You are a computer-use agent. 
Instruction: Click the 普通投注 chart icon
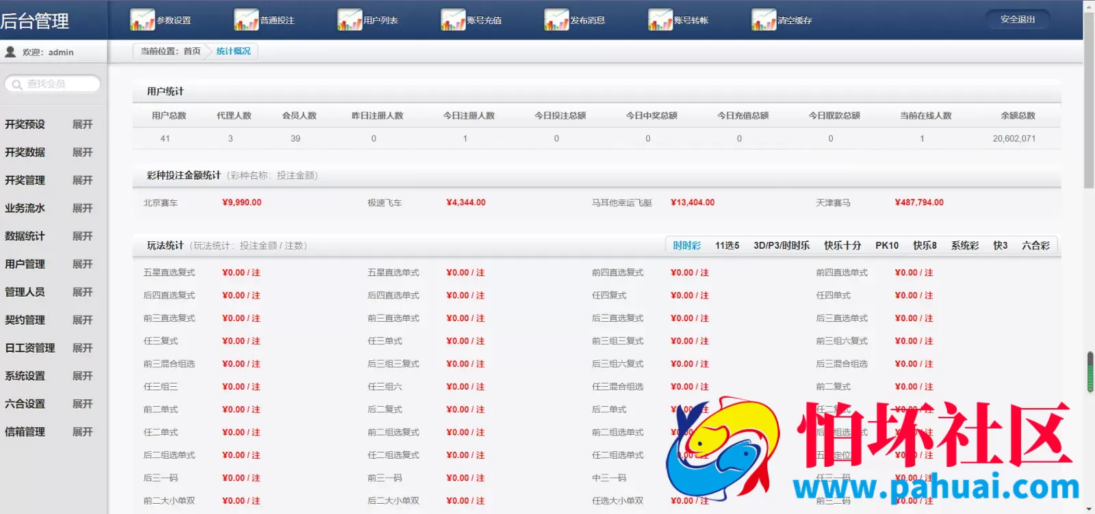[246, 20]
